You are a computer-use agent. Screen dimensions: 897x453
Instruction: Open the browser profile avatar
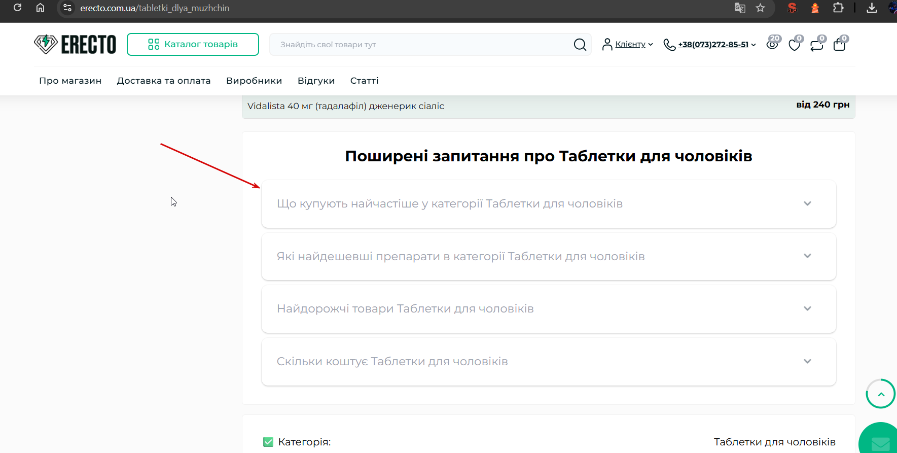coord(893,8)
